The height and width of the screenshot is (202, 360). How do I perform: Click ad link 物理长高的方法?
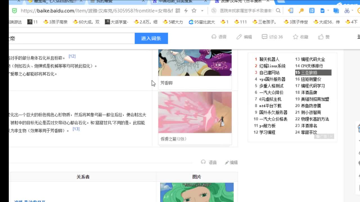click(x=315, y=119)
